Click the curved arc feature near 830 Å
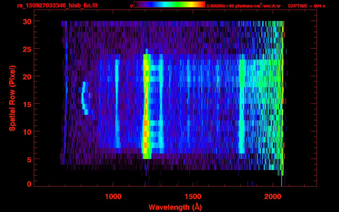 click(85, 98)
